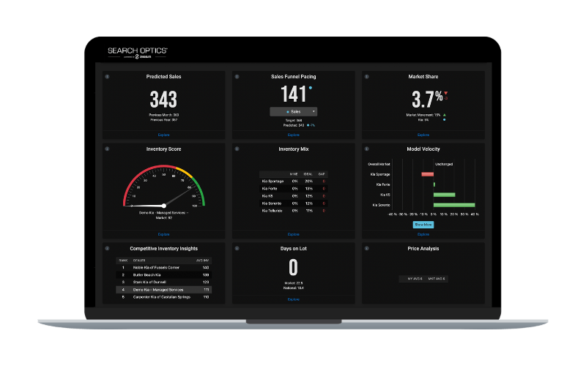Click the green Kia Sorento velocity bar

[454, 205]
